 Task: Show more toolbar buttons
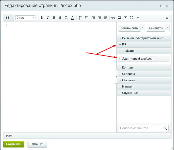click(x=138, y=18)
